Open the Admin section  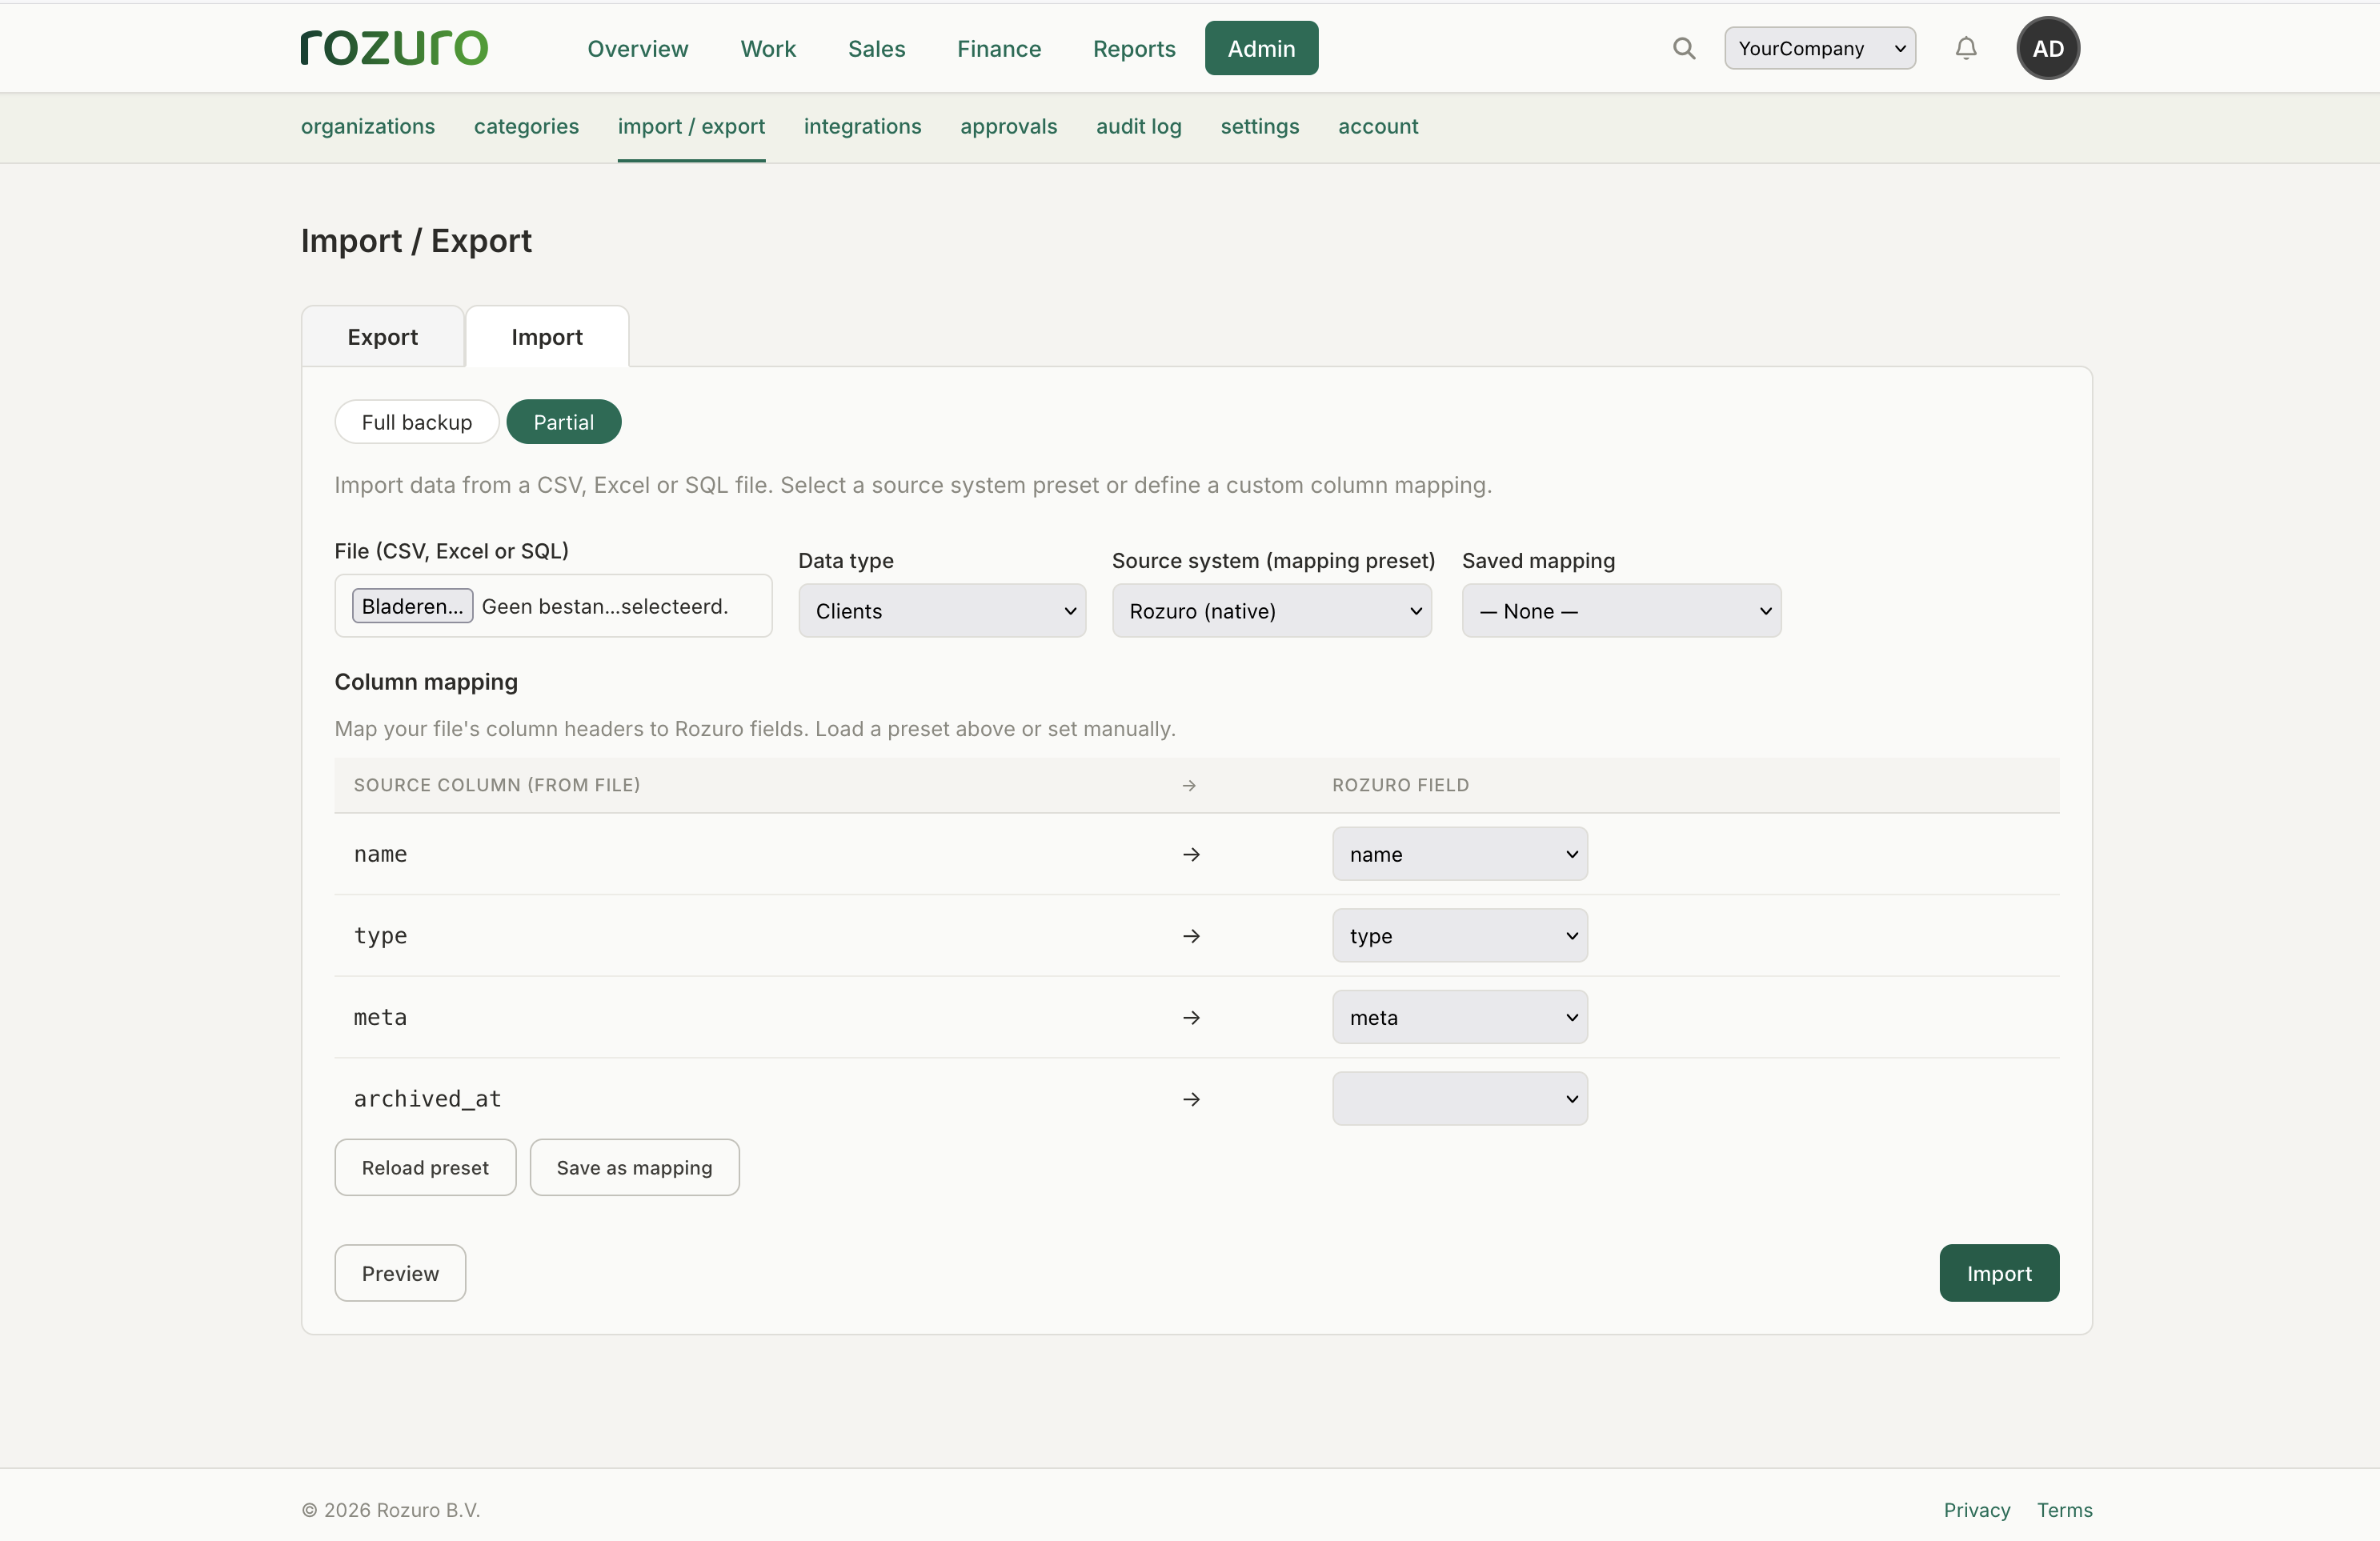point(1262,48)
